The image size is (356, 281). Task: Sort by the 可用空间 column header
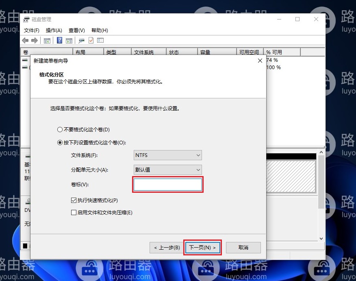coord(250,52)
